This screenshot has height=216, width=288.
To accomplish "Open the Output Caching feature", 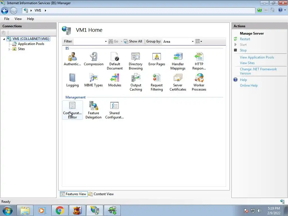I will coord(136,82).
